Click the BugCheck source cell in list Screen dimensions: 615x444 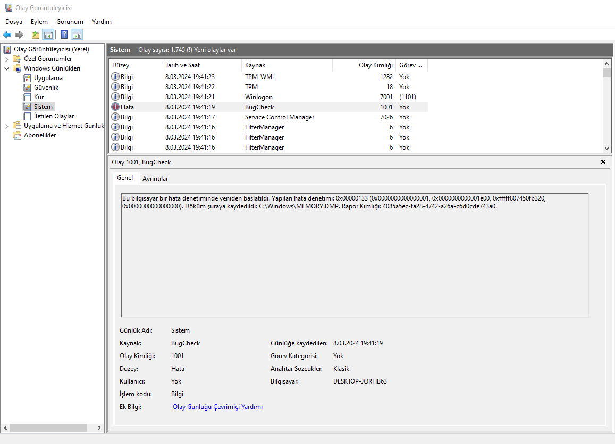tap(259, 107)
